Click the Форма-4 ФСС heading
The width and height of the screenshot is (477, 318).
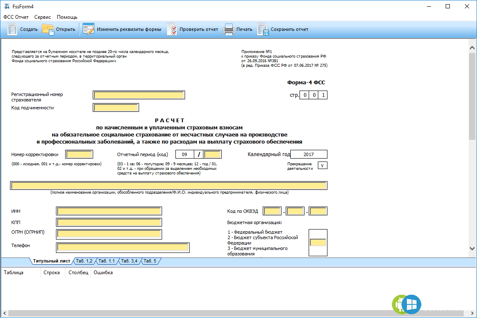pyautogui.click(x=306, y=82)
